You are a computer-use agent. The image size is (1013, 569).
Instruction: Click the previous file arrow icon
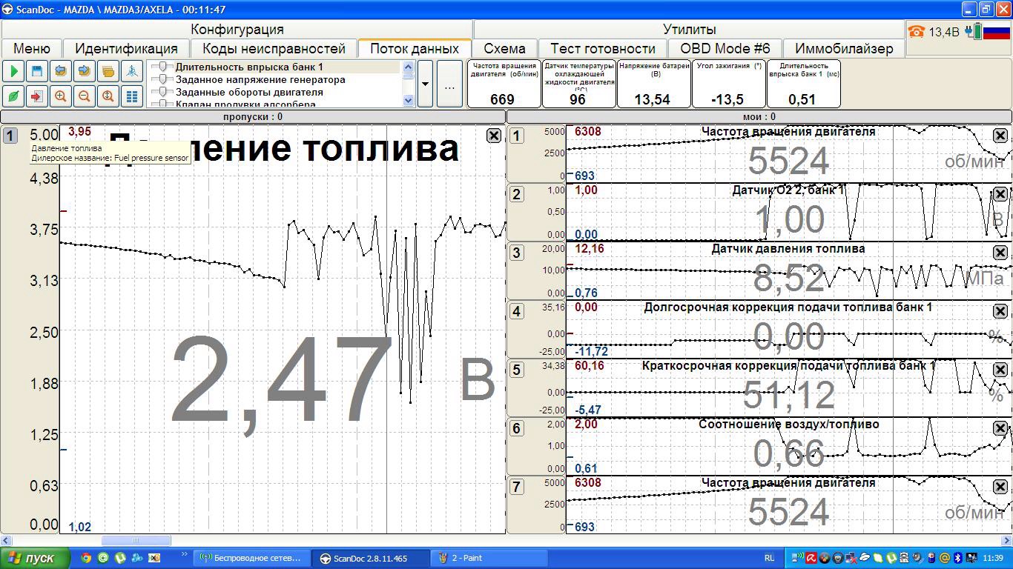(61, 72)
